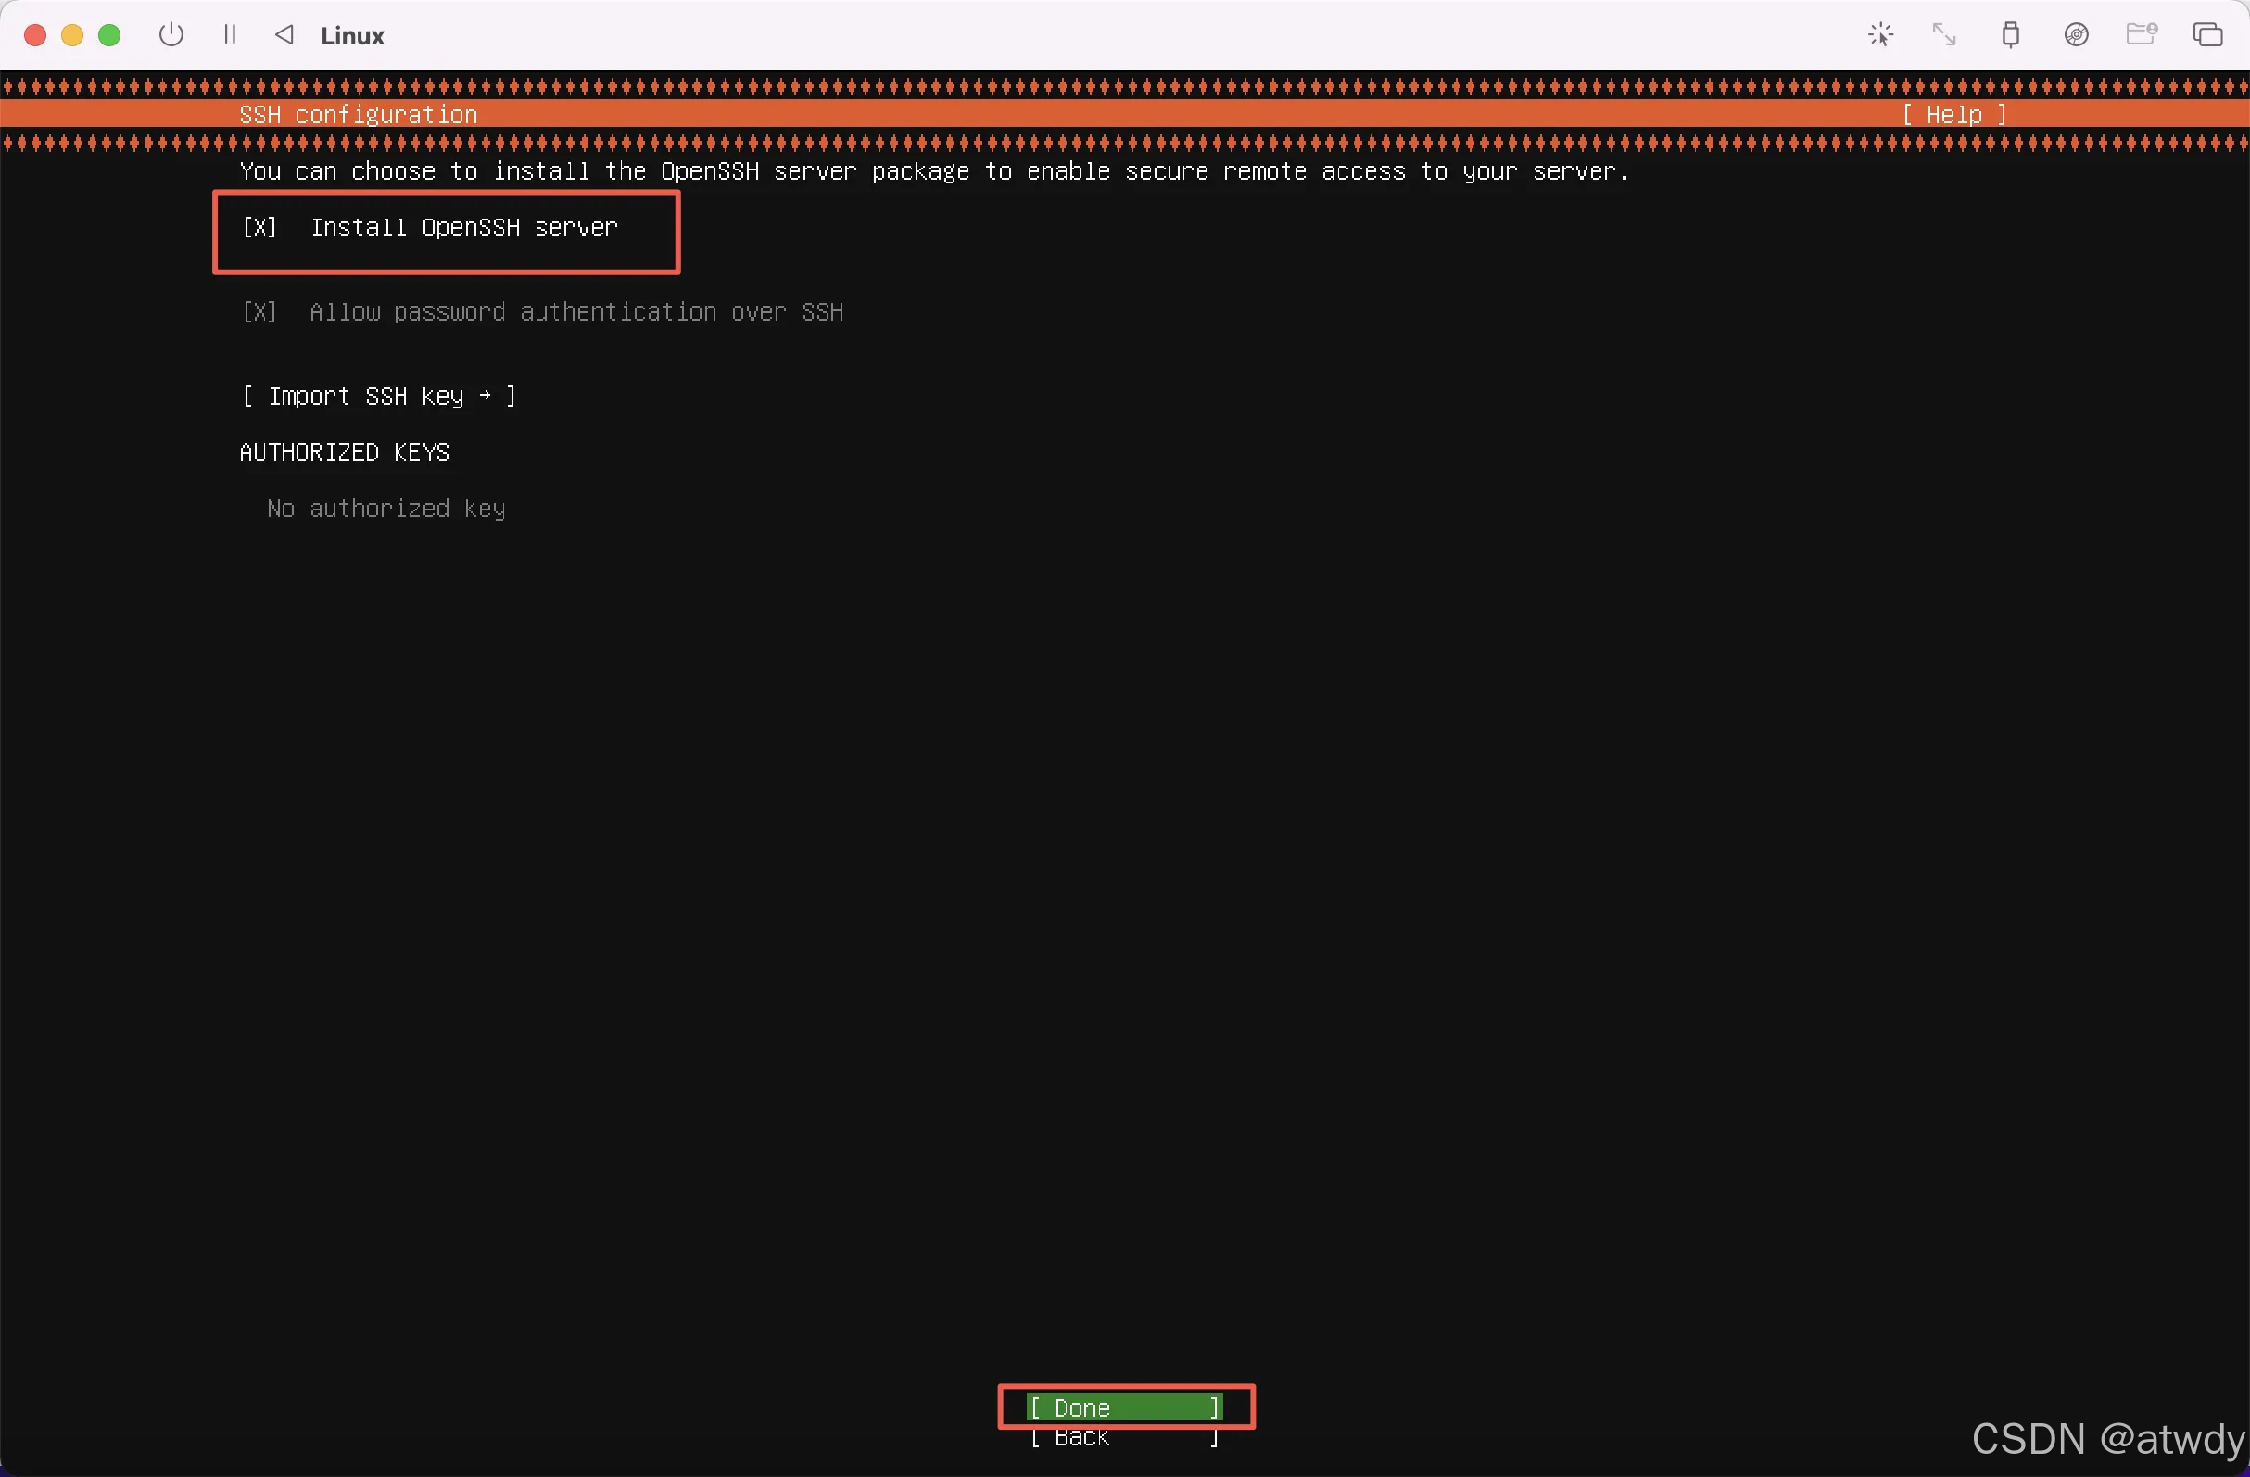Select the Back button
Viewport: 2250px width, 1477px height.
1124,1437
